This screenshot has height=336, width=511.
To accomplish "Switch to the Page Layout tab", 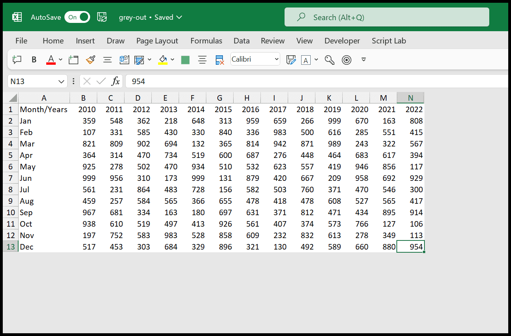I will pos(157,41).
